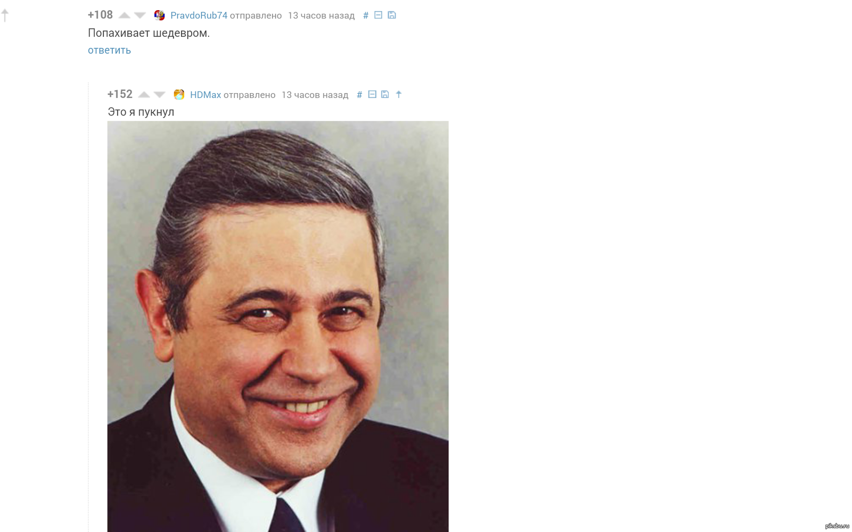Viewport: 852px width, 532px height.
Task: Open PravdoRub74's user profile
Action: (199, 15)
